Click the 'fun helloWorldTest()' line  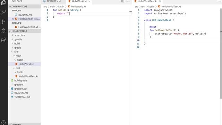point(164,30)
